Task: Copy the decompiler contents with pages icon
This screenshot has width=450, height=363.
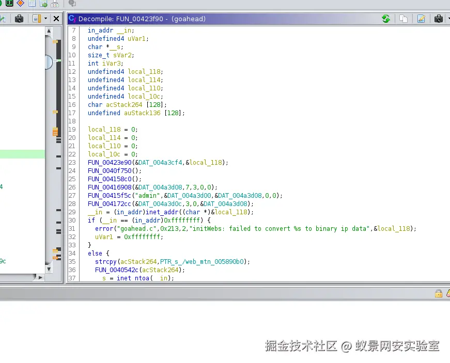Action: tap(404, 19)
